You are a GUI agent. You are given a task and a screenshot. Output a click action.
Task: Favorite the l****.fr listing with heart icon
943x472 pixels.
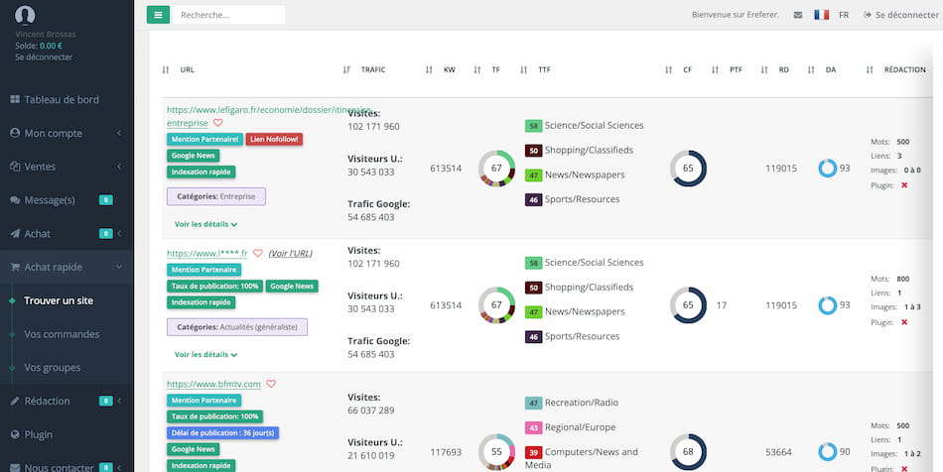pos(257,254)
